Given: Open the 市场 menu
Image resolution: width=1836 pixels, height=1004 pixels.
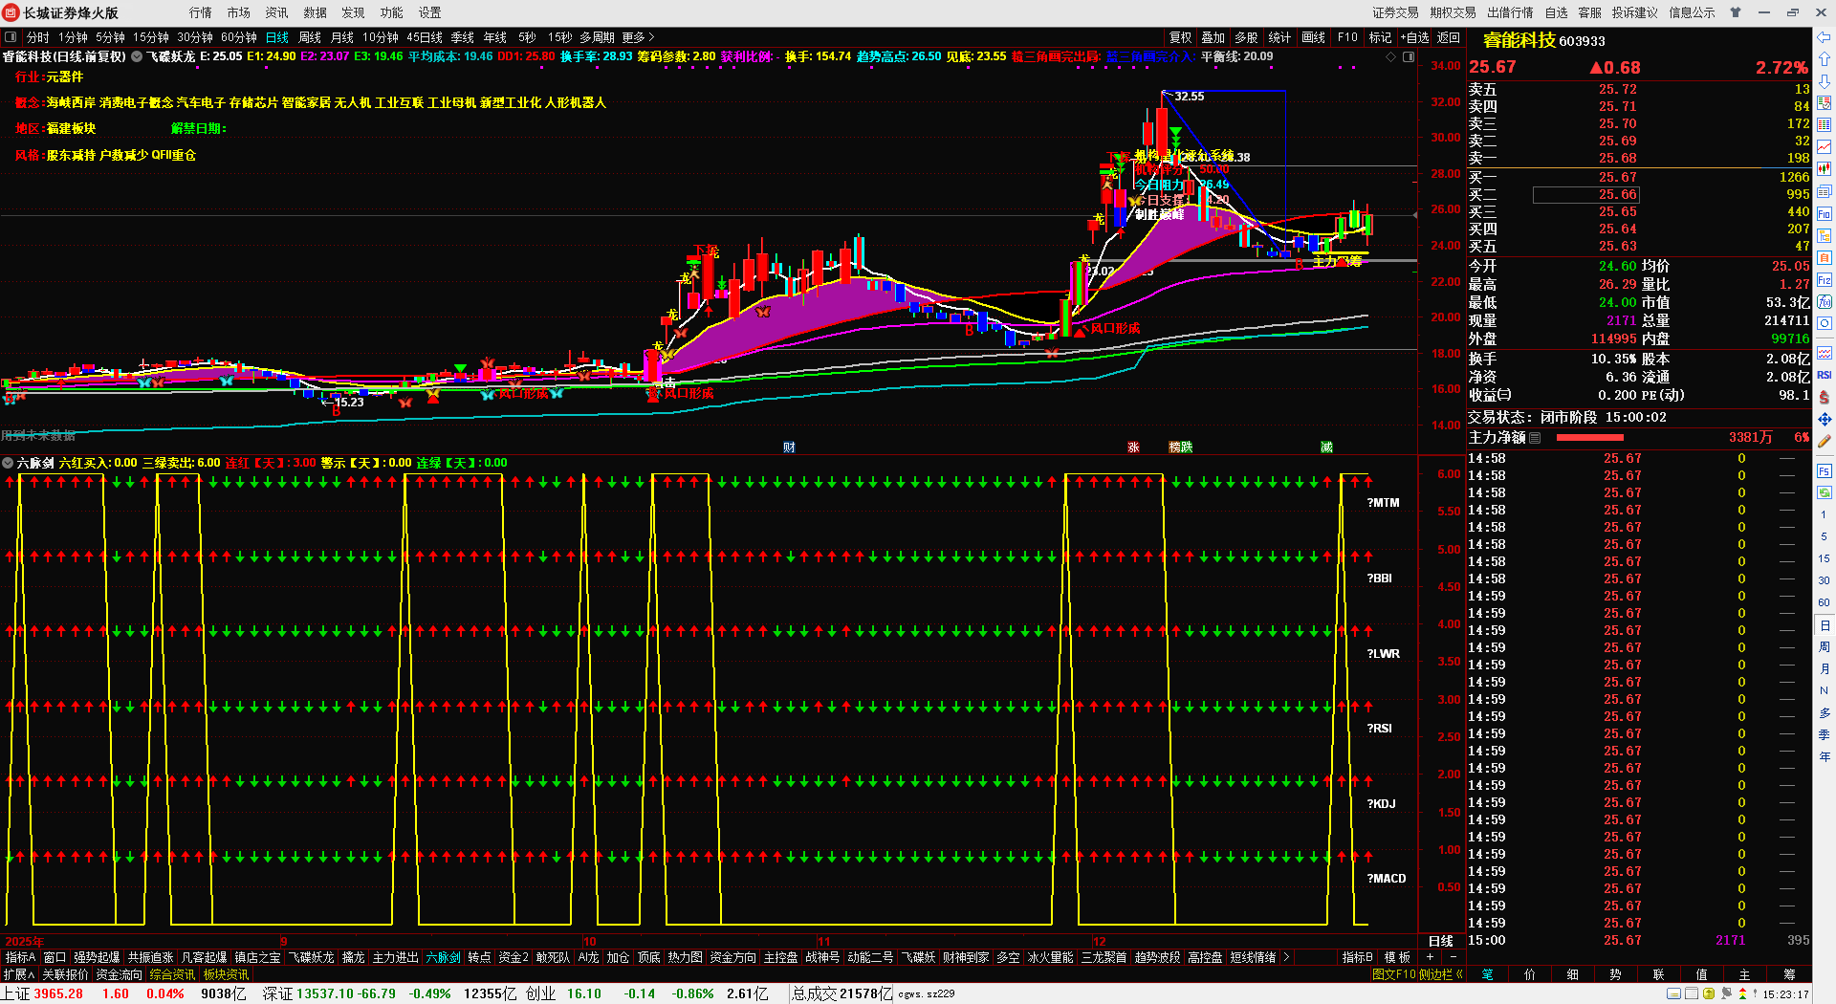Looking at the screenshot, I should (x=239, y=12).
